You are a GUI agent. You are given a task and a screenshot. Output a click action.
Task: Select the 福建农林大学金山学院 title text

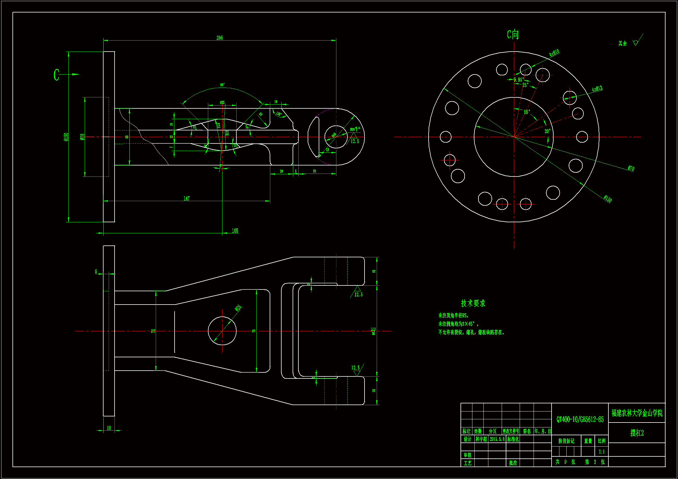(x=637, y=413)
